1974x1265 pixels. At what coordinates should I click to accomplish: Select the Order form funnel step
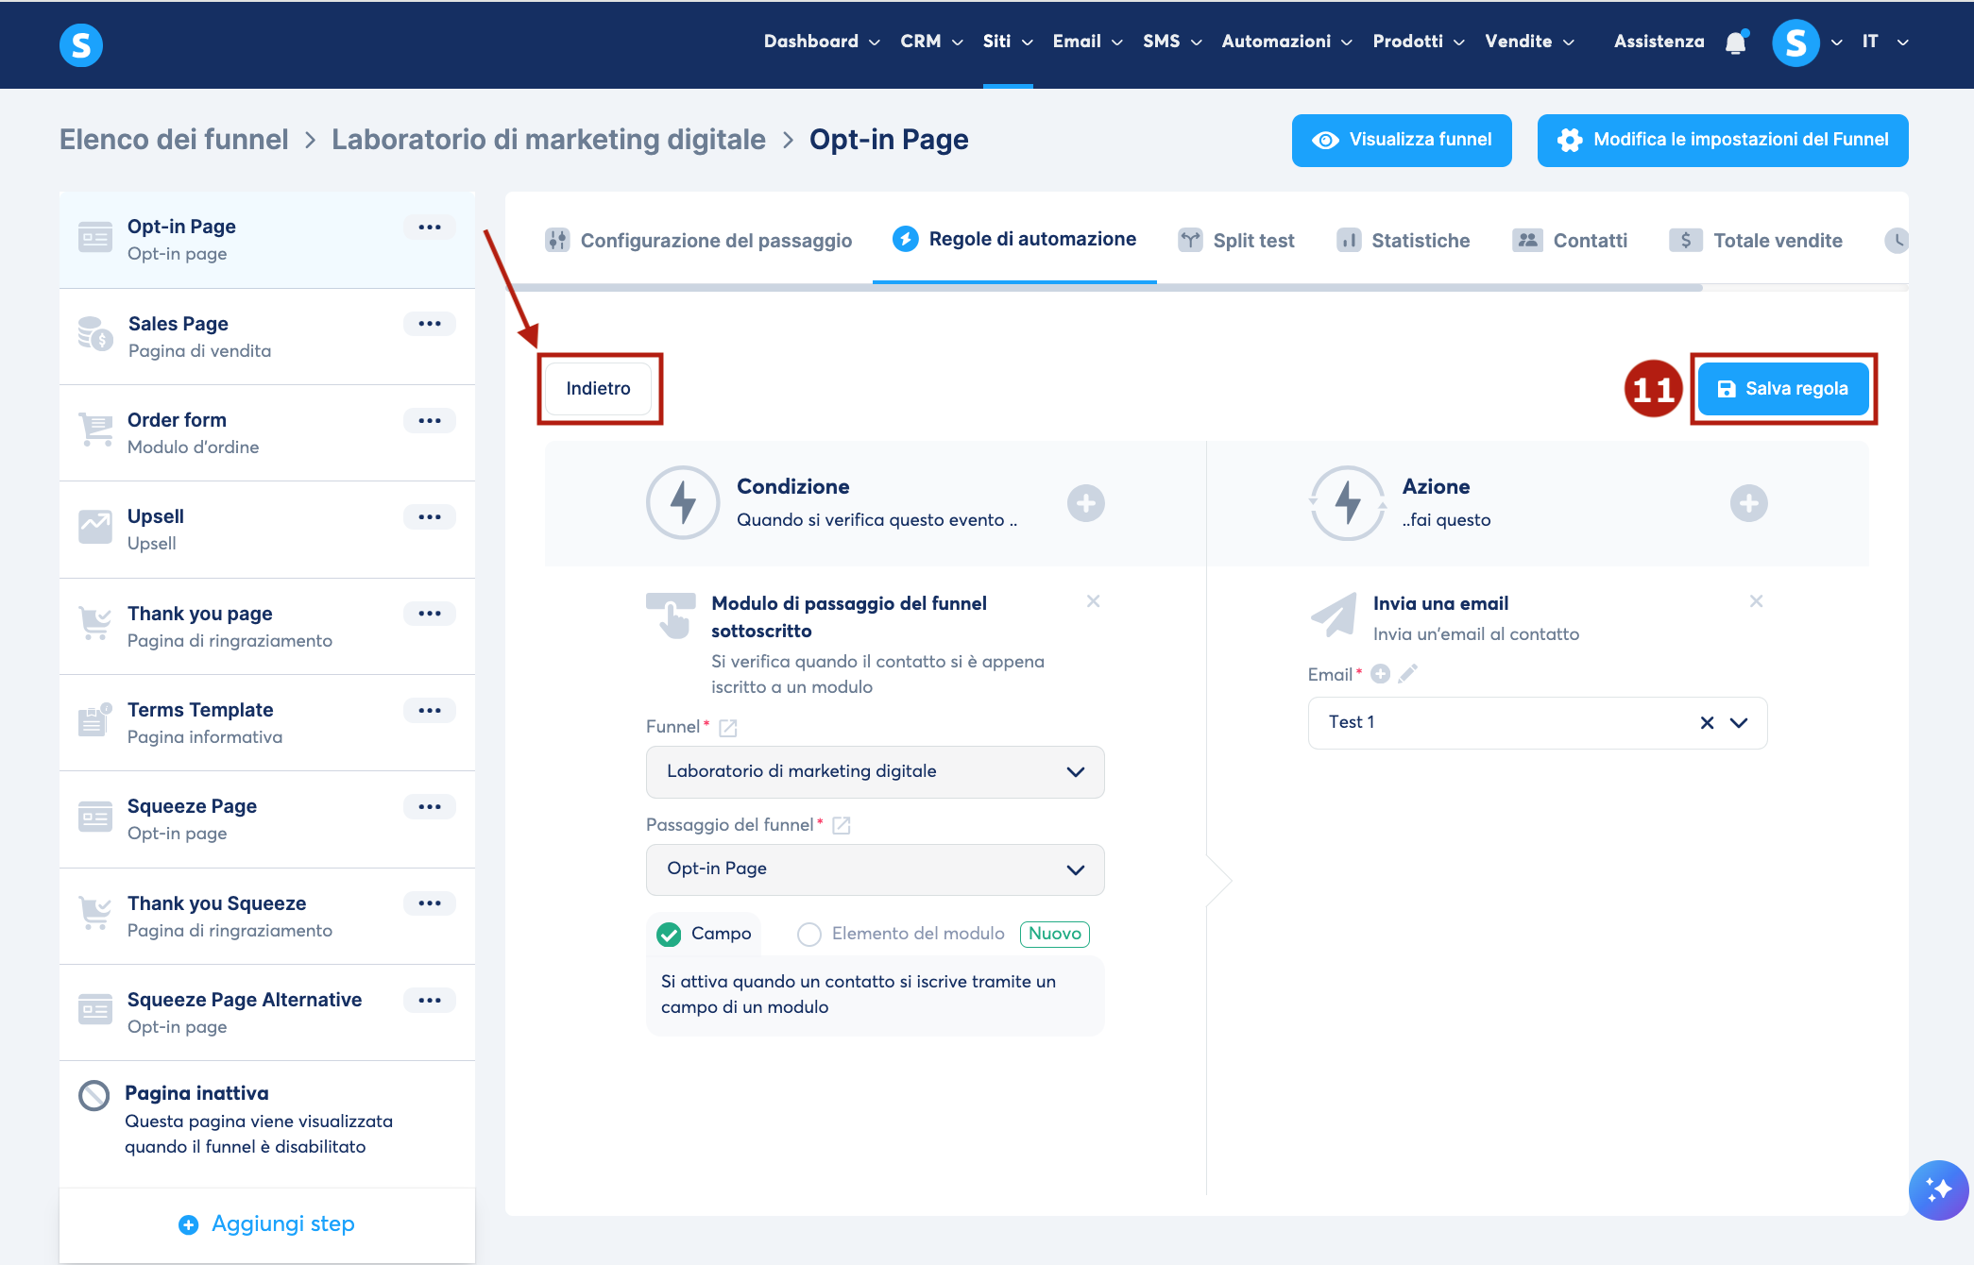[267, 433]
